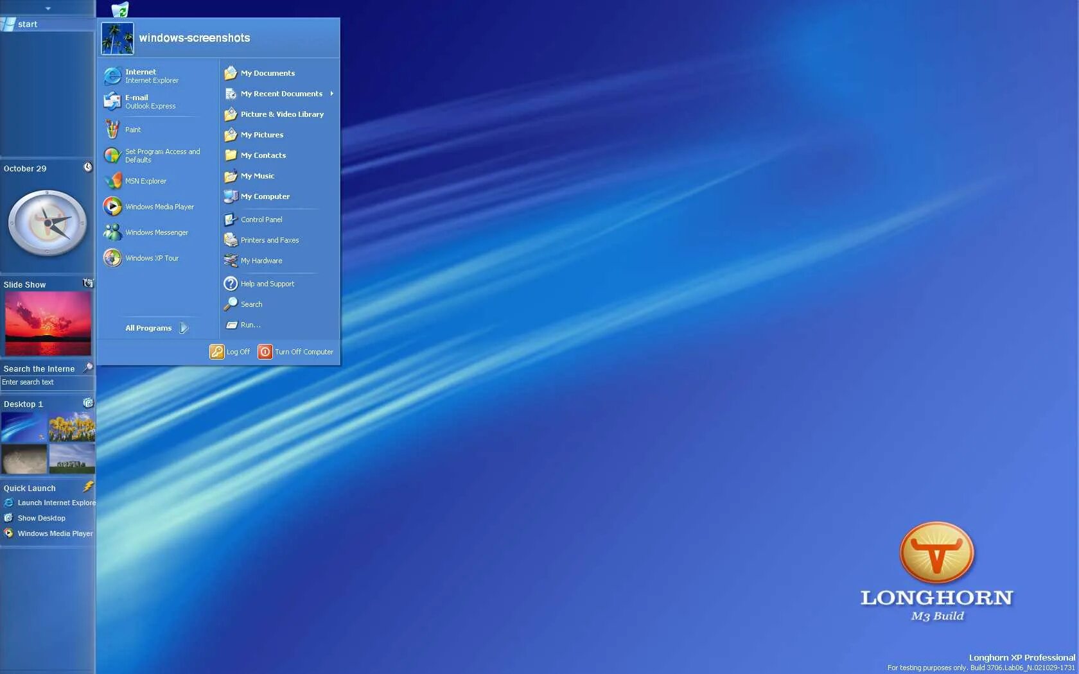Open Outlook Express e-mail
This screenshot has height=674, width=1079.
146,101
